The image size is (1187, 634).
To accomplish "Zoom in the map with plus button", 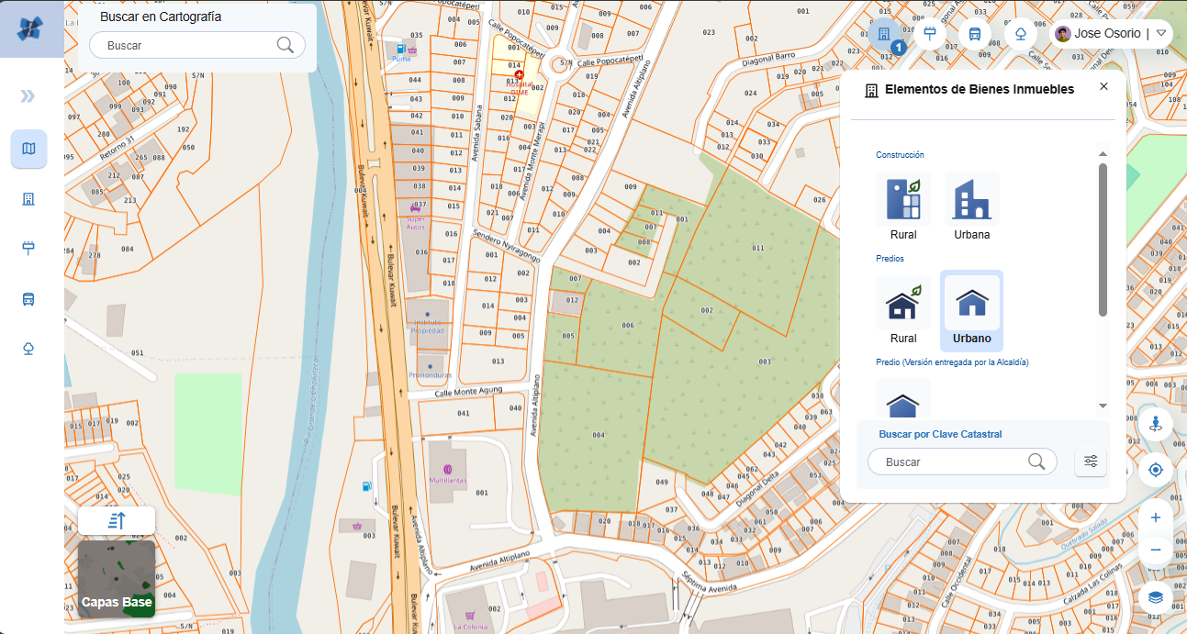I will coord(1155,517).
